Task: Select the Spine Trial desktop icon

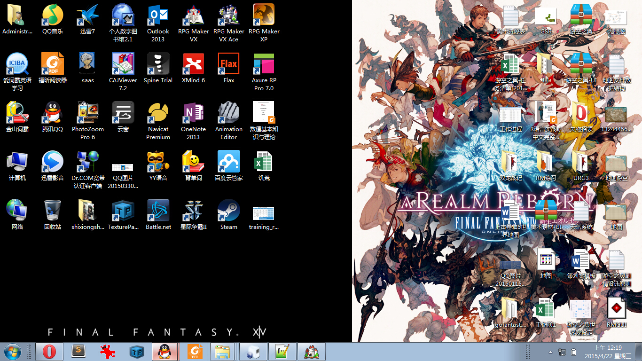Action: click(x=158, y=69)
